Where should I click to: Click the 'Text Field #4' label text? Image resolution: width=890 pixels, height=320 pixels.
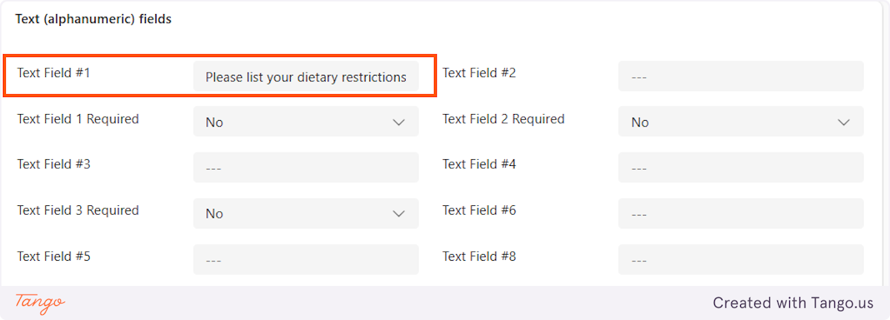[x=479, y=164]
